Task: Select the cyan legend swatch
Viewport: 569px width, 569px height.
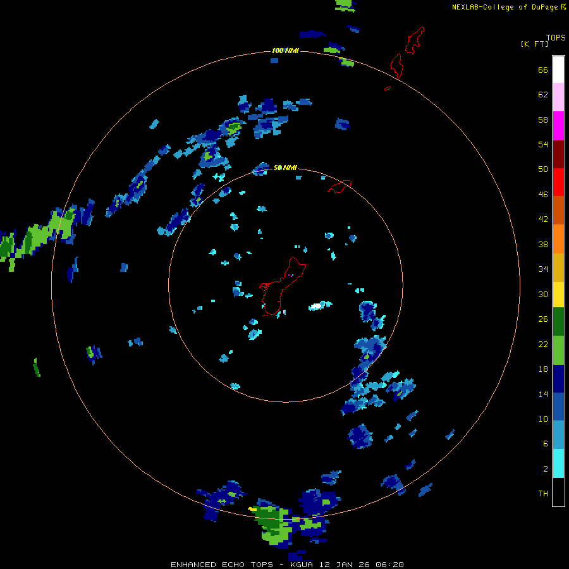Action: [x=558, y=463]
